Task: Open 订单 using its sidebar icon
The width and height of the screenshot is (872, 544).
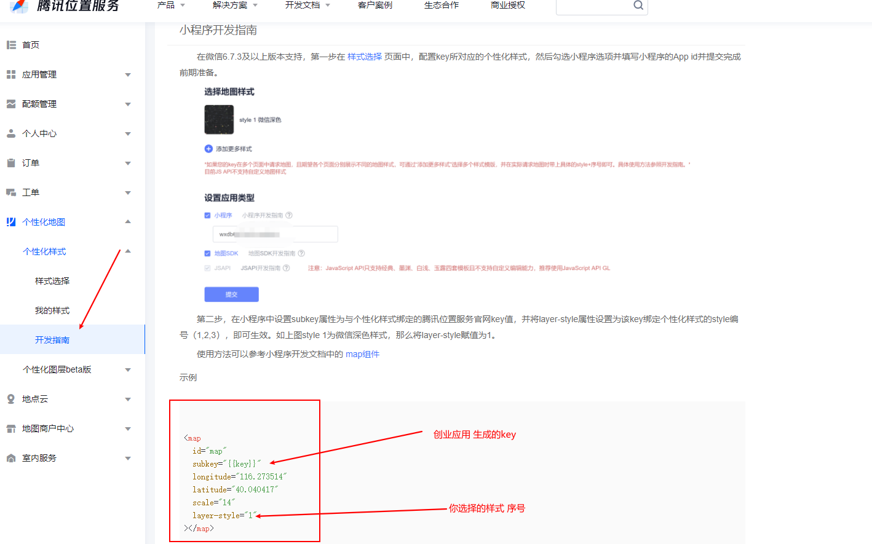Action: [x=11, y=162]
